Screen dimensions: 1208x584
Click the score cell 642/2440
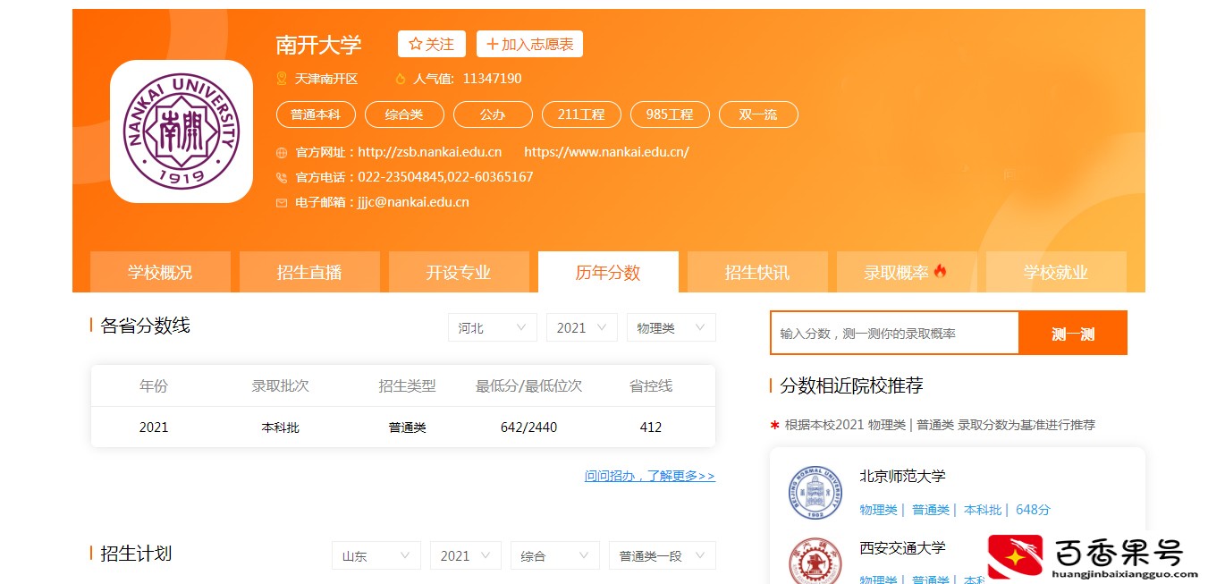click(528, 427)
